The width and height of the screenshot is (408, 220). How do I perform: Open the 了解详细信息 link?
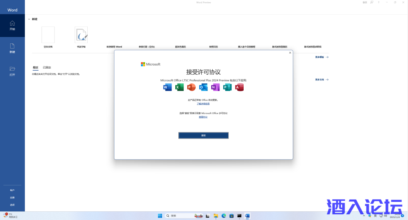(203, 104)
